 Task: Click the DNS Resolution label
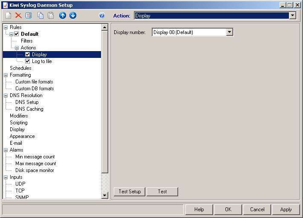[x=26, y=95]
